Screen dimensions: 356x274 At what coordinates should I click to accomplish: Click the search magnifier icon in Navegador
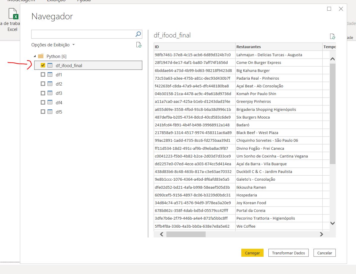point(138,34)
